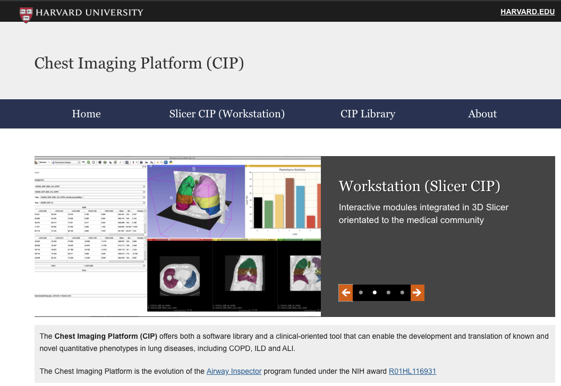Select the second carousel dot indicator
This screenshot has width=561, height=386.
(373, 293)
